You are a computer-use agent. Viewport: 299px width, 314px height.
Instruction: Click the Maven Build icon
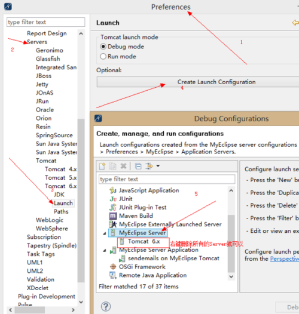coord(113,216)
